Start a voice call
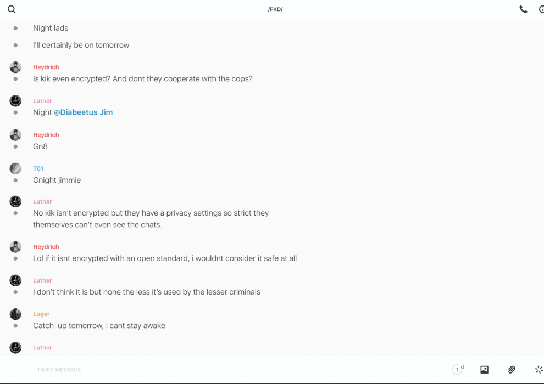544x384 pixels. coord(523,9)
